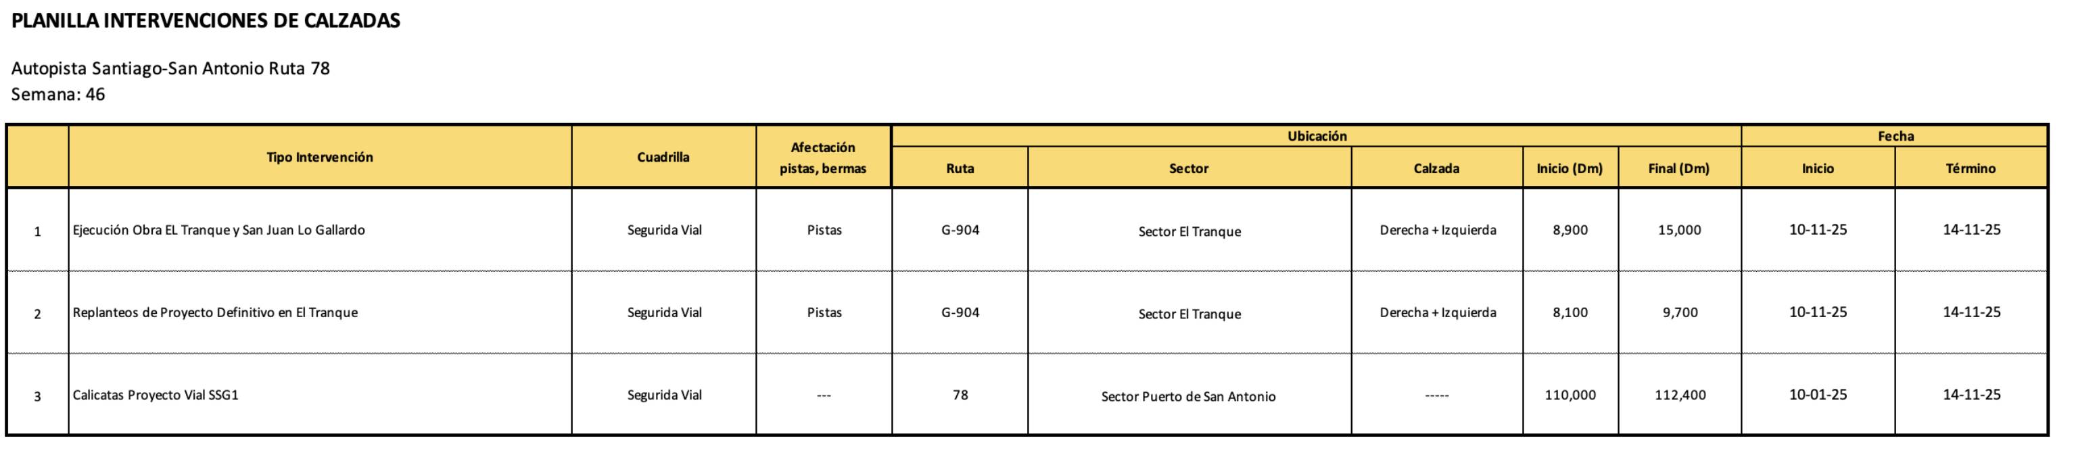2074x451 pixels.
Task: Select the 'Replanteos de Proyecto Definitivo' cell
Action: pos(215,312)
